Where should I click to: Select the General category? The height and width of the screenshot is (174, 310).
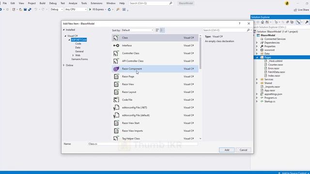[79, 52]
